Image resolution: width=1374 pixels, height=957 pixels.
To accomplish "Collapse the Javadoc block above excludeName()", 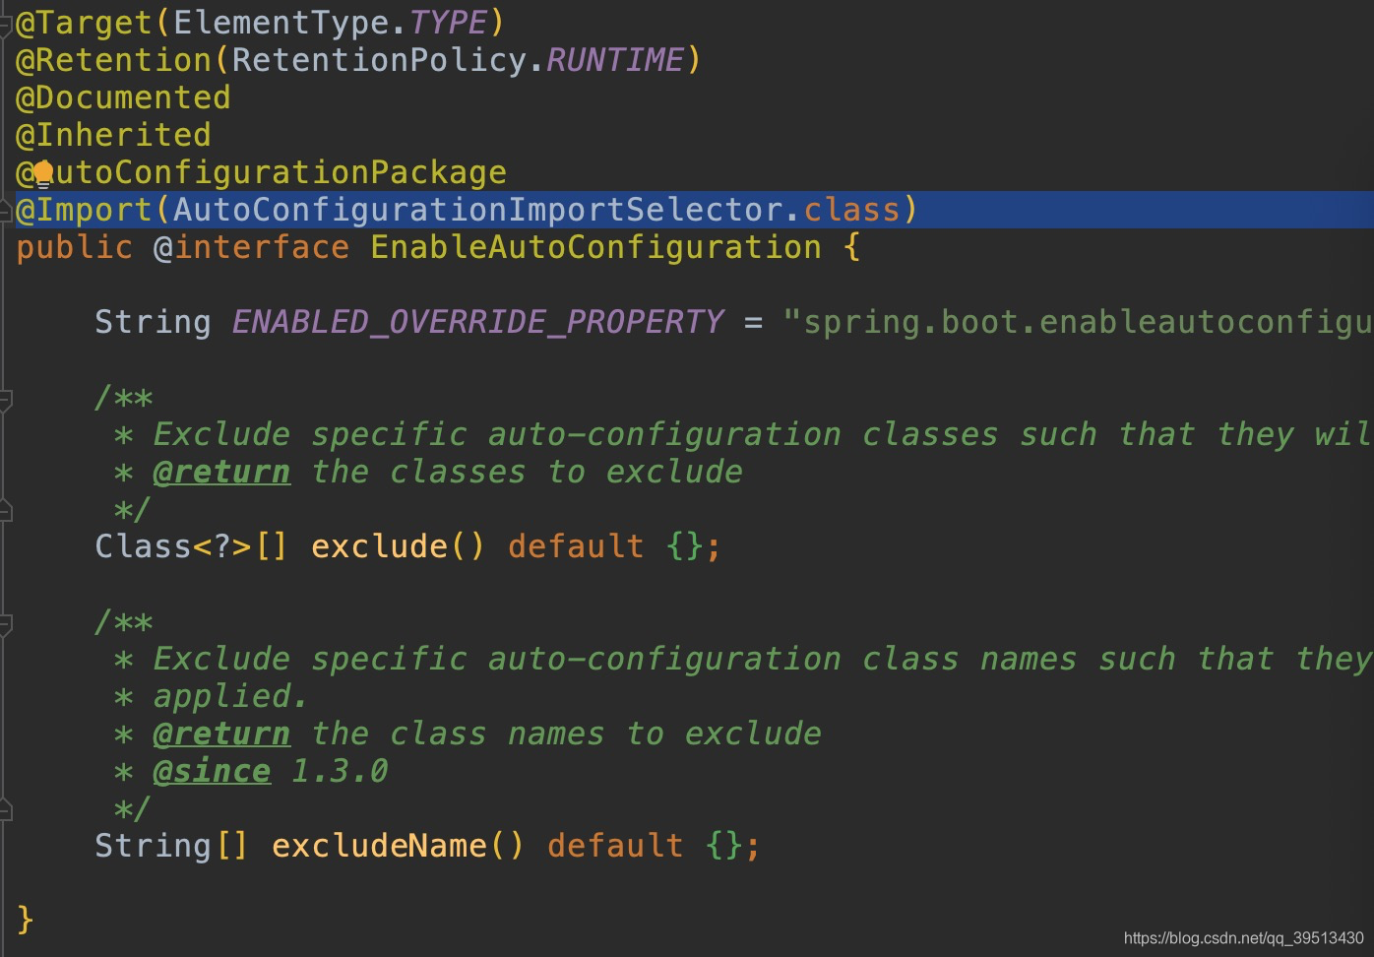I will click(x=5, y=624).
